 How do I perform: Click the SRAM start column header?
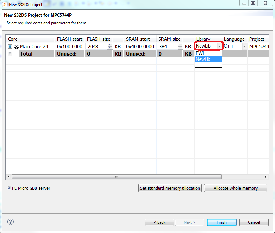click(140, 39)
